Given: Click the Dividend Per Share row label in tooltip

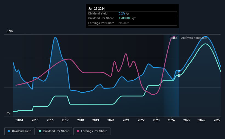Looking at the screenshot, I should pos(101,18).
